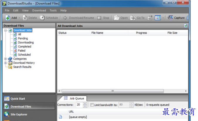
Task: Click the Delete toolbar button
Action: click(x=30, y=18)
